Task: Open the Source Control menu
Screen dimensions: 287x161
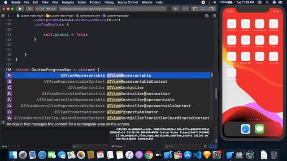Action: [x=127, y=2]
